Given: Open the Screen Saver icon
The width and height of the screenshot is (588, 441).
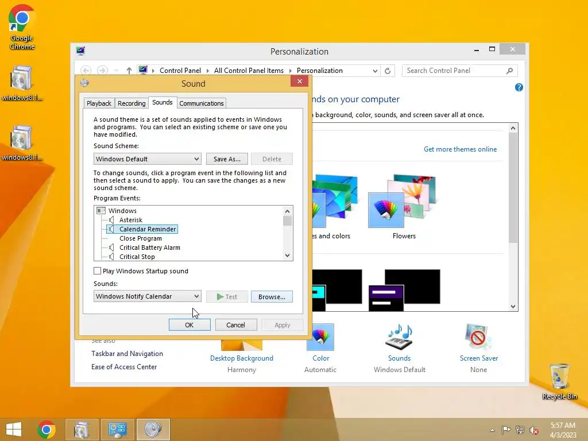Looking at the screenshot, I should (x=478, y=337).
